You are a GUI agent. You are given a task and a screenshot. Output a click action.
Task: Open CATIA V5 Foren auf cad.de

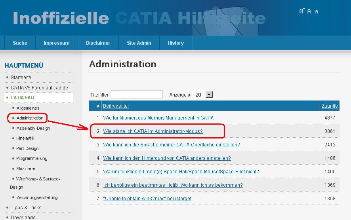point(39,87)
